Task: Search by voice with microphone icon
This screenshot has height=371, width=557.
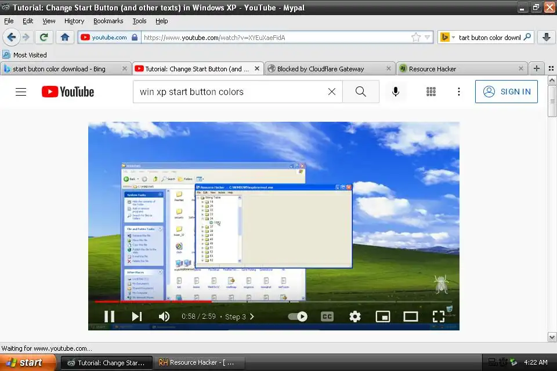Action: point(395,92)
